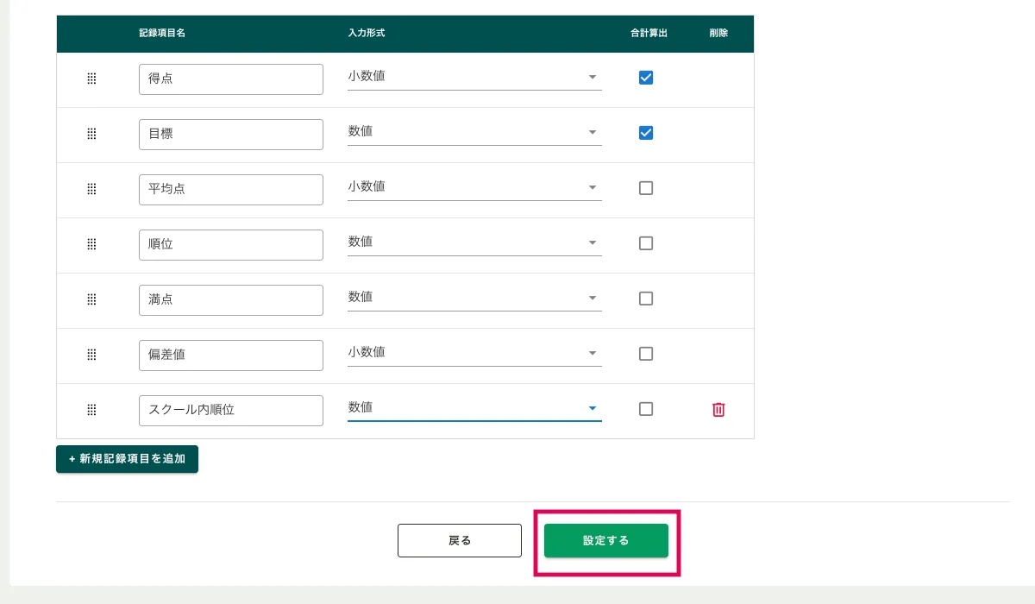
Task: Add a row via 新規記録項目を追加
Action: pyautogui.click(x=127, y=459)
